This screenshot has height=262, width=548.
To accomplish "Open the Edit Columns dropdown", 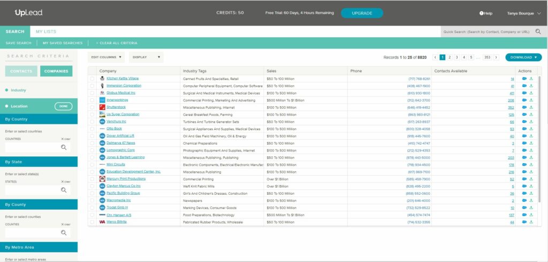I will pos(106,57).
